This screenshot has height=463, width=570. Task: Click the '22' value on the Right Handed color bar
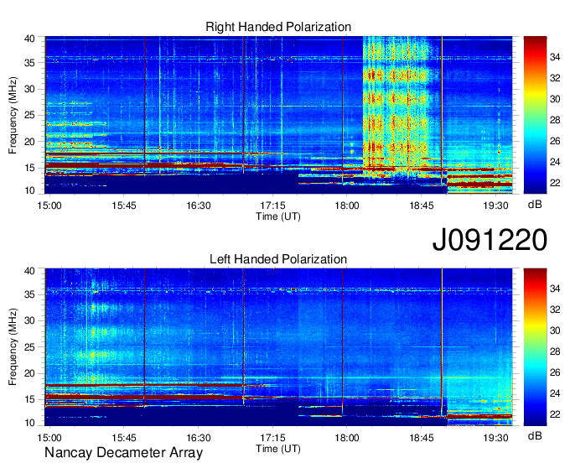coord(555,183)
